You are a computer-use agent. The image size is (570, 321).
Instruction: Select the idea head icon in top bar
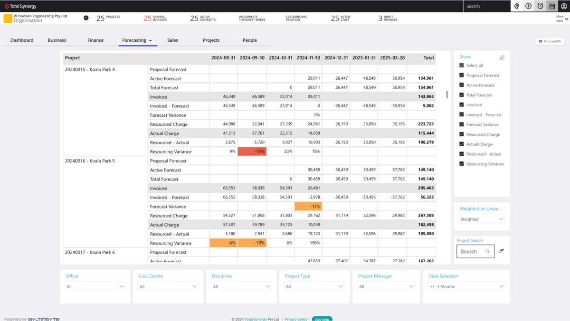[x=517, y=6]
